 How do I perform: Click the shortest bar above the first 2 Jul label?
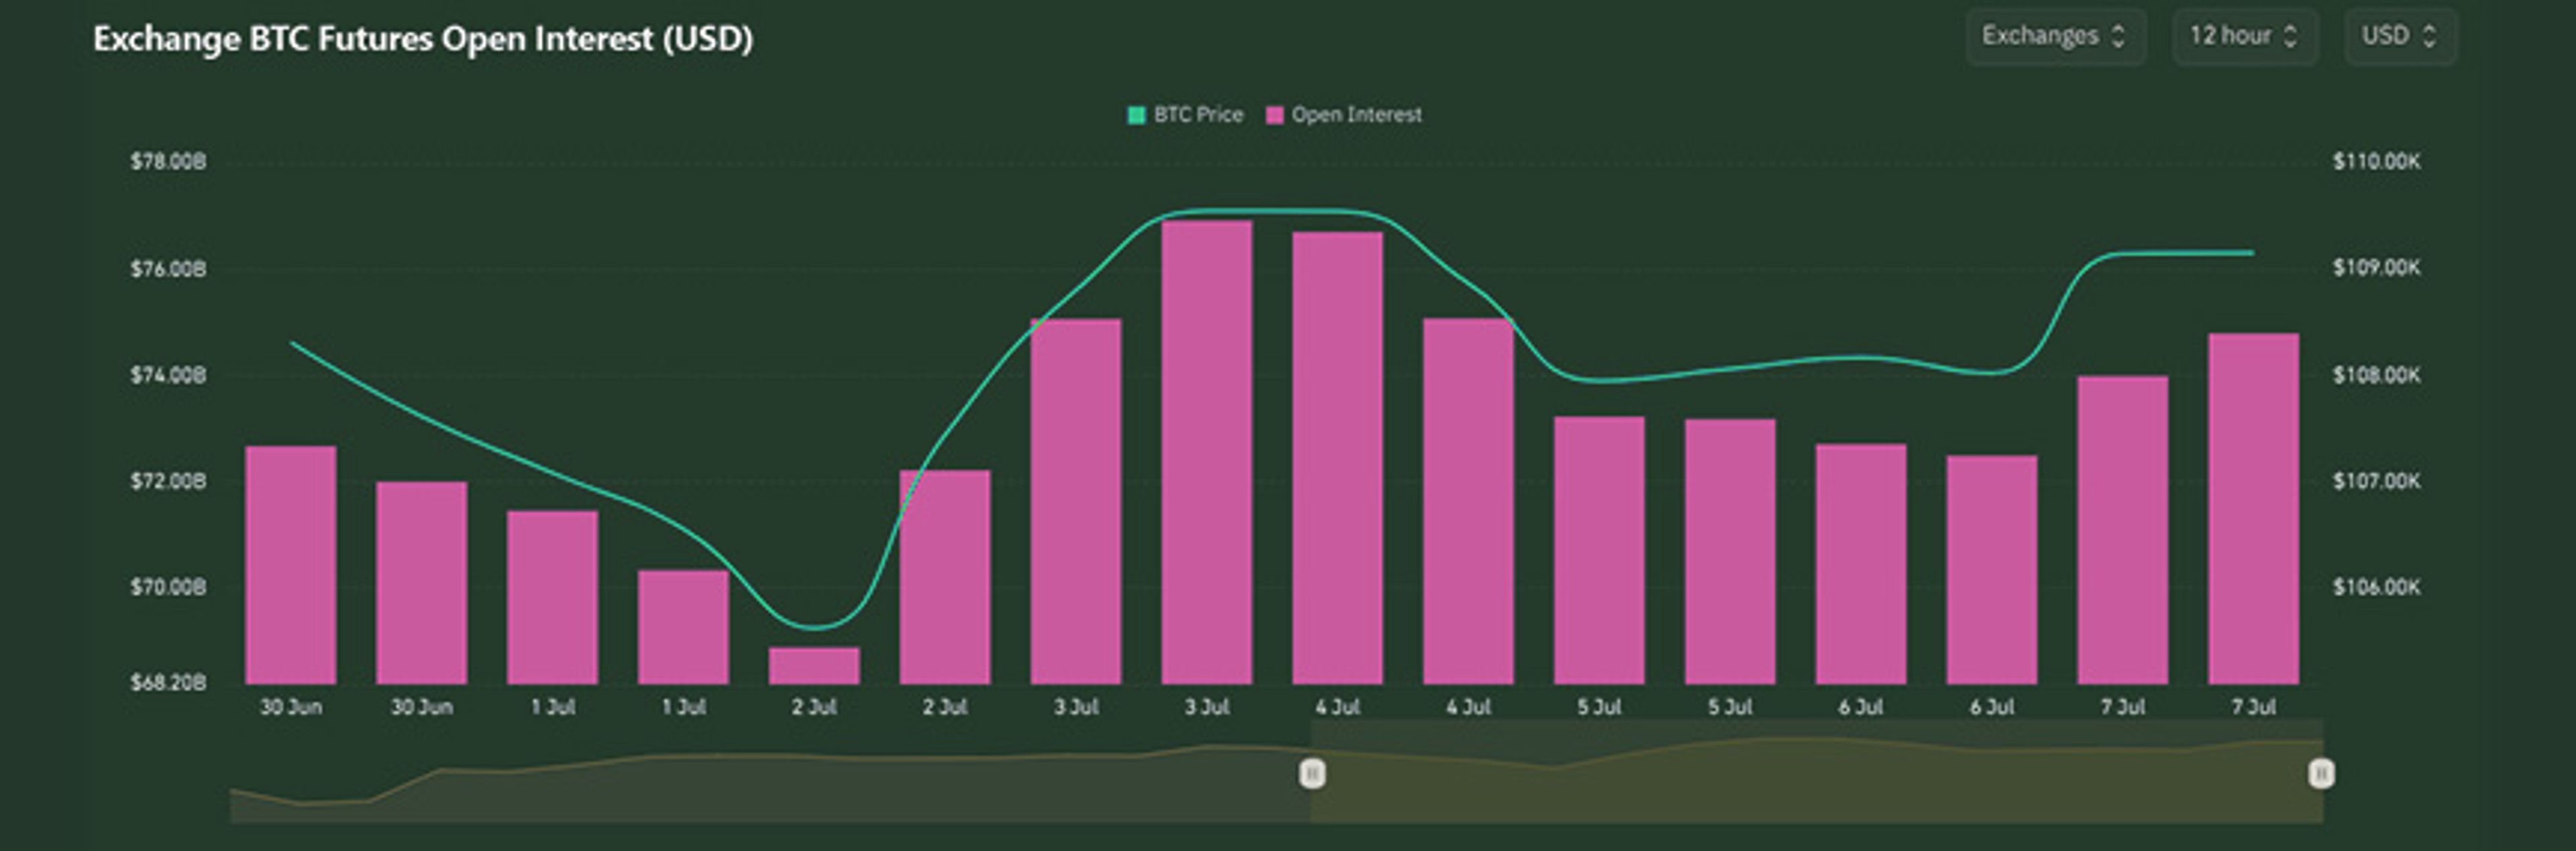pyautogui.click(x=814, y=666)
